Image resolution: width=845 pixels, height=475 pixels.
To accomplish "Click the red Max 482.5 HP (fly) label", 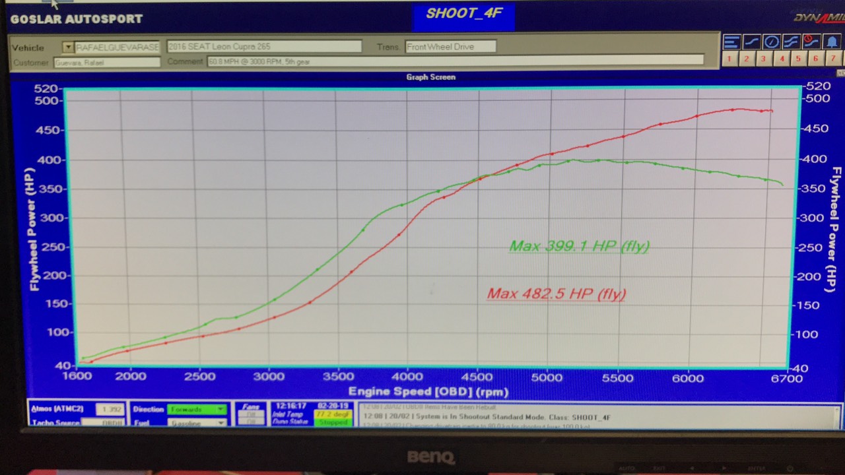I will tap(556, 294).
